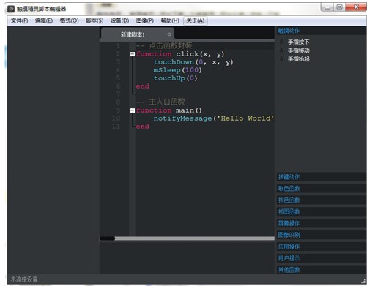Open the 格式(O) menu
Screen dimensions: 367x286
[69, 20]
